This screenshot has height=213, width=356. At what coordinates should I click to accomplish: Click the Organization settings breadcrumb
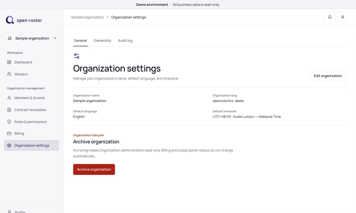pos(129,17)
